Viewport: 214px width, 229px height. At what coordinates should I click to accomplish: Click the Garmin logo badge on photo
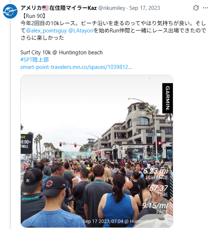(168, 98)
